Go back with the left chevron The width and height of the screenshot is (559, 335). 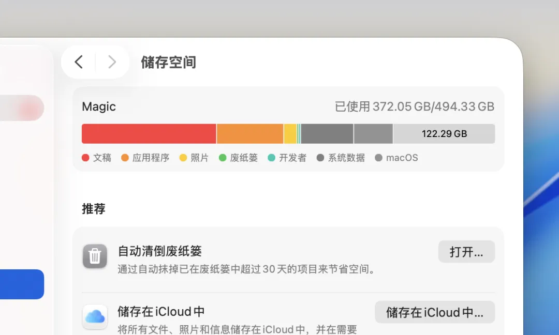pyautogui.click(x=79, y=62)
